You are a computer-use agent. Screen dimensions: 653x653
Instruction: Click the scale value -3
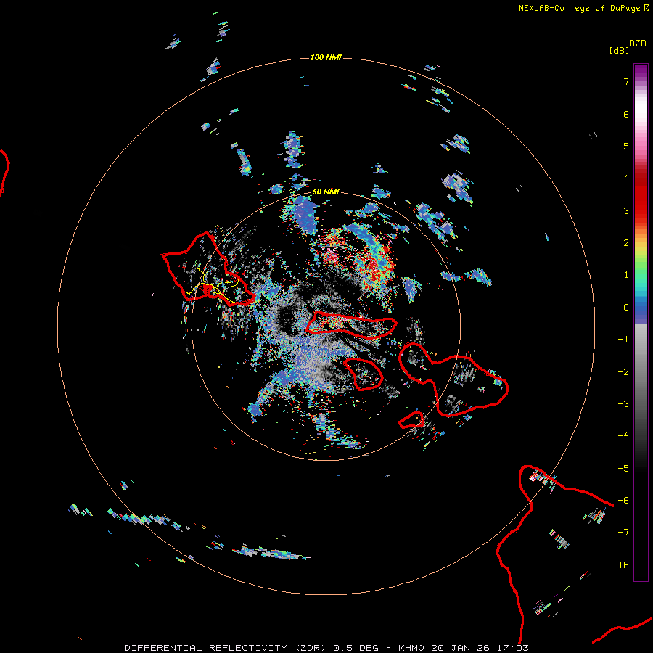(623, 404)
